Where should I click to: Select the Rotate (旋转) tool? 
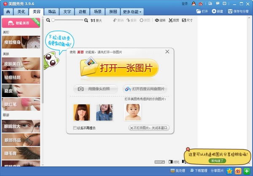point(160,20)
